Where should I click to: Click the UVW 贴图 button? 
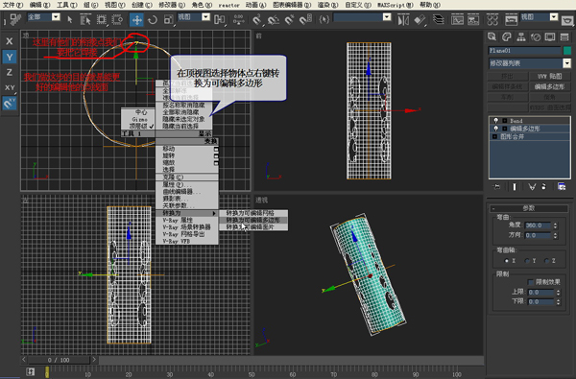[550, 76]
